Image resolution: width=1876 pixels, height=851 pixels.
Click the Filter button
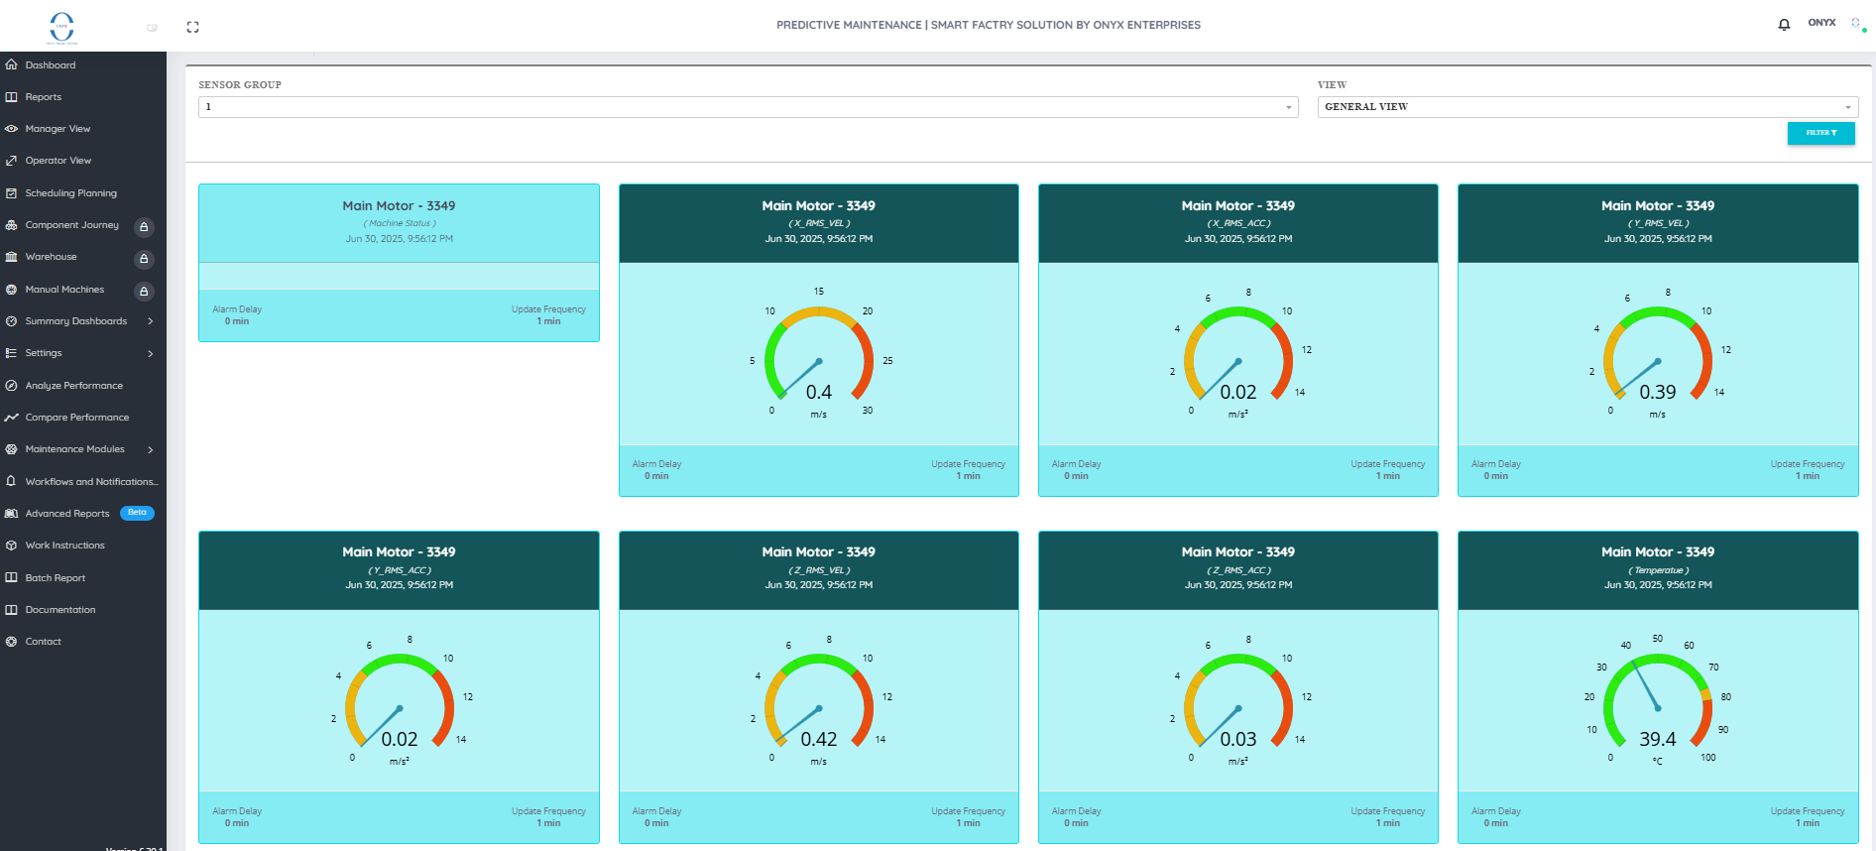pos(1820,133)
